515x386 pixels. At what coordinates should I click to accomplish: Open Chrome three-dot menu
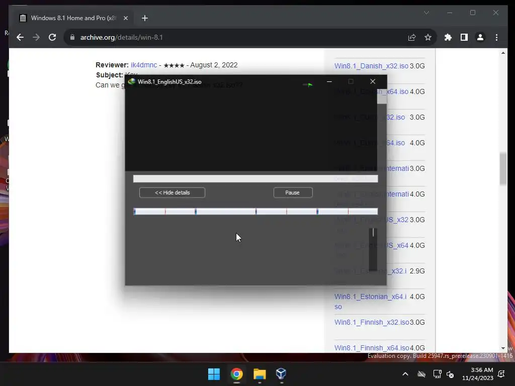pos(496,37)
